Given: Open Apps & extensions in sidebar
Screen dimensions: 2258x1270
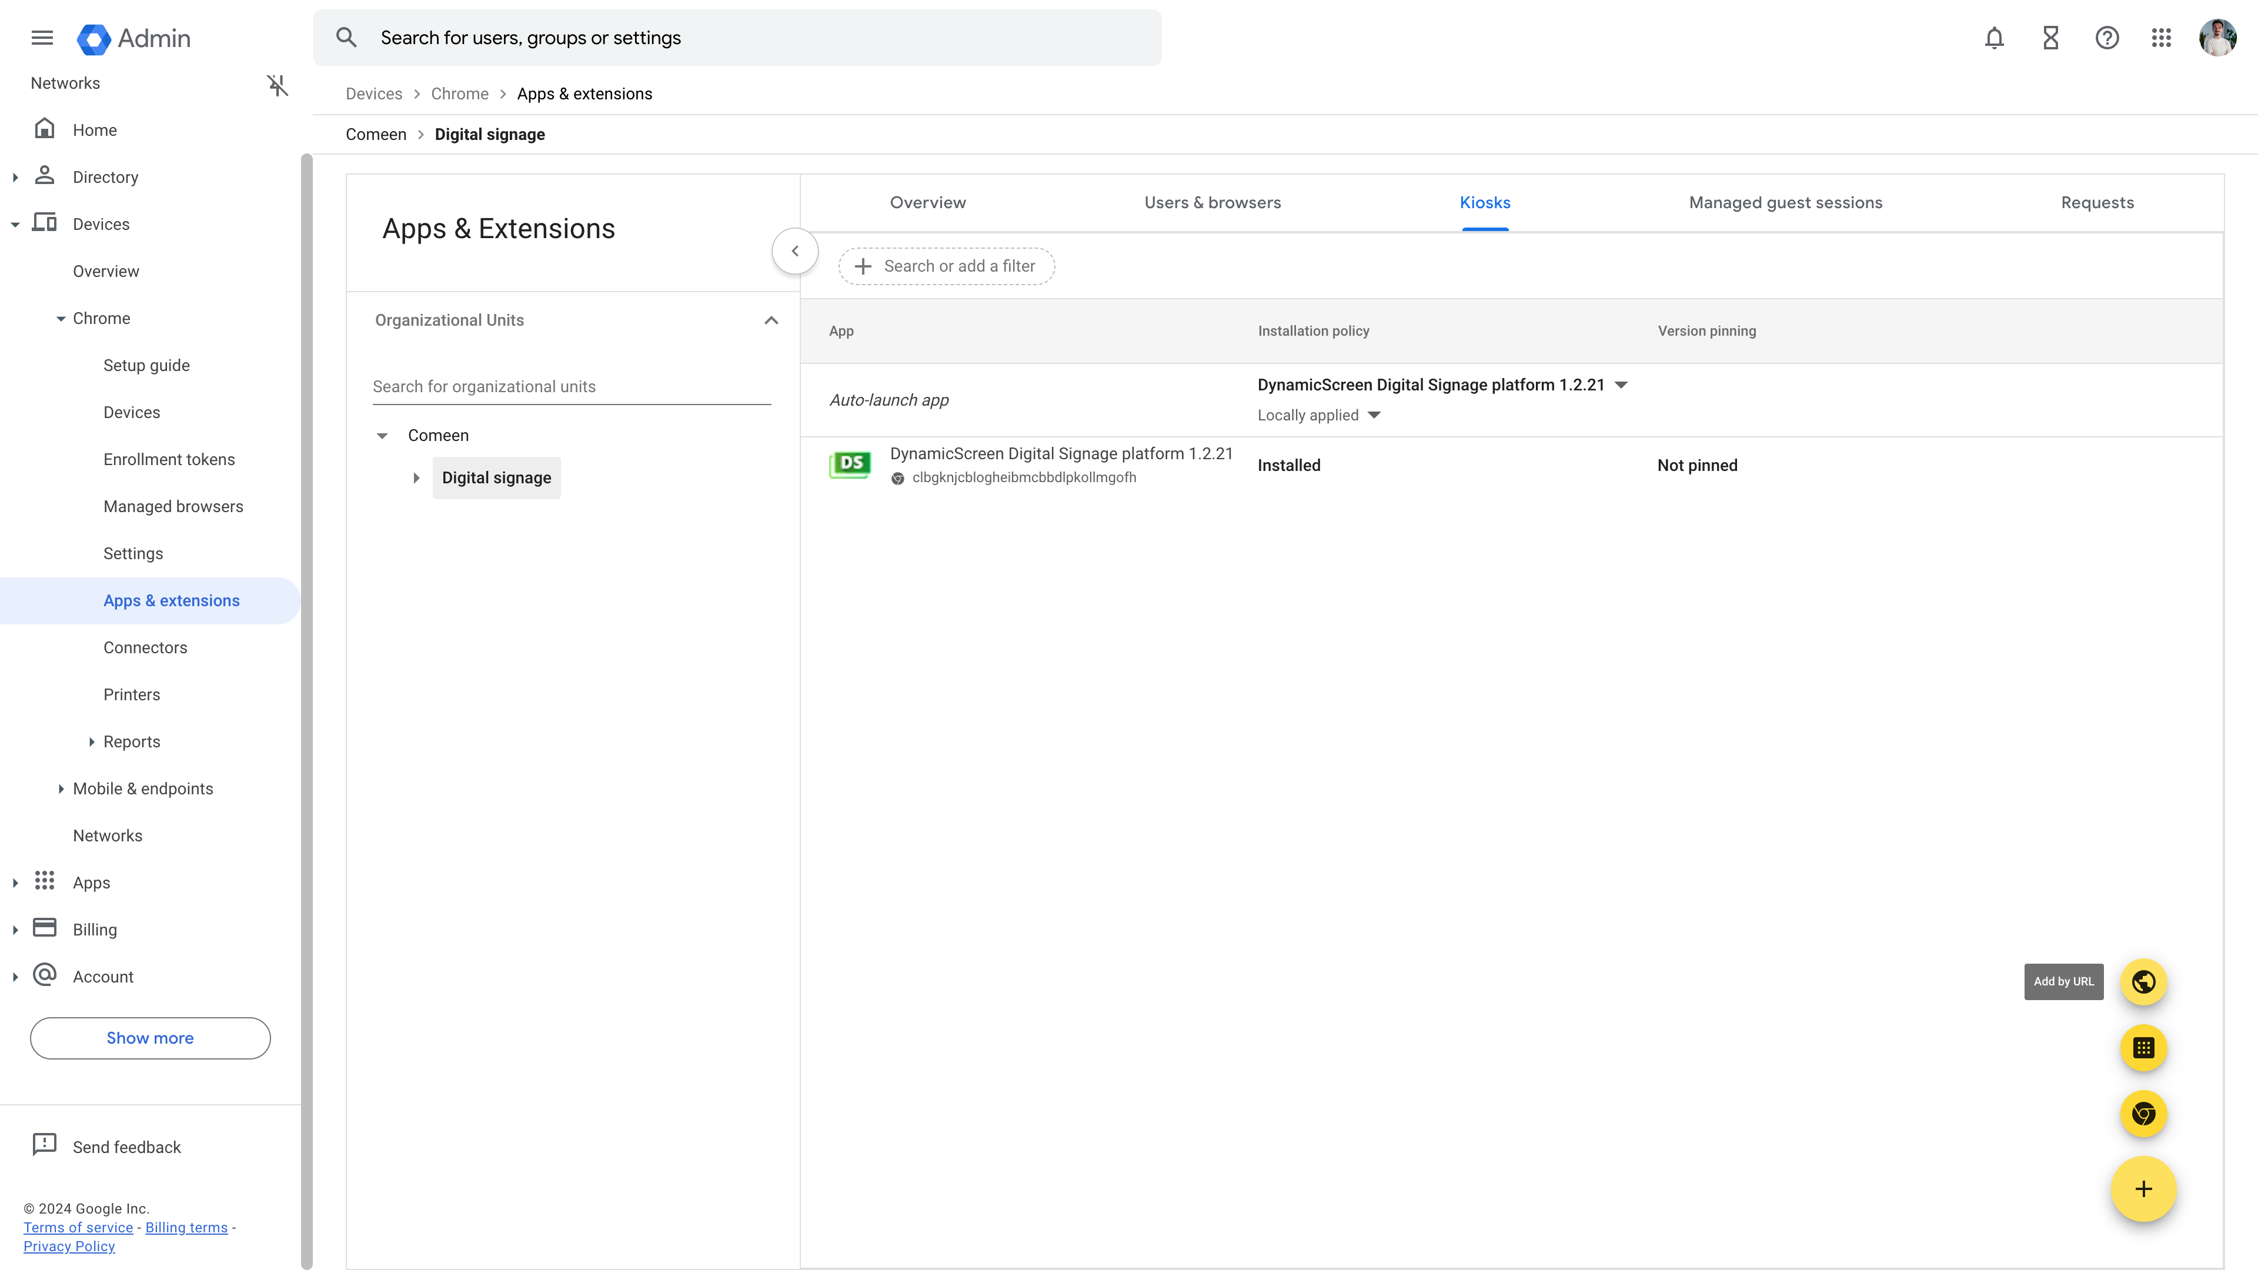Looking at the screenshot, I should click(150, 600).
